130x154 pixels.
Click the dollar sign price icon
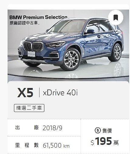click(x=98, y=130)
